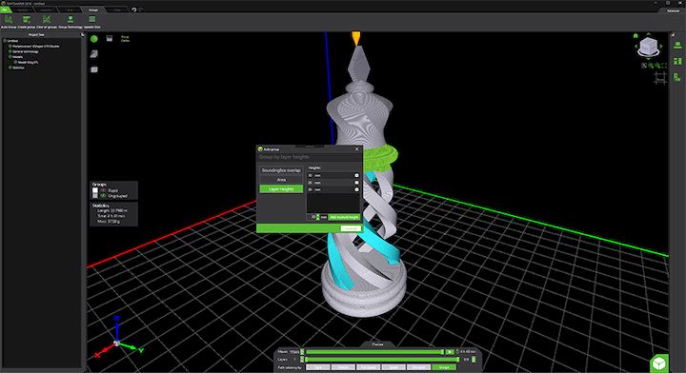This screenshot has width=686, height=373.
Task: Remove the 10 mm height entry
Action: [356, 175]
